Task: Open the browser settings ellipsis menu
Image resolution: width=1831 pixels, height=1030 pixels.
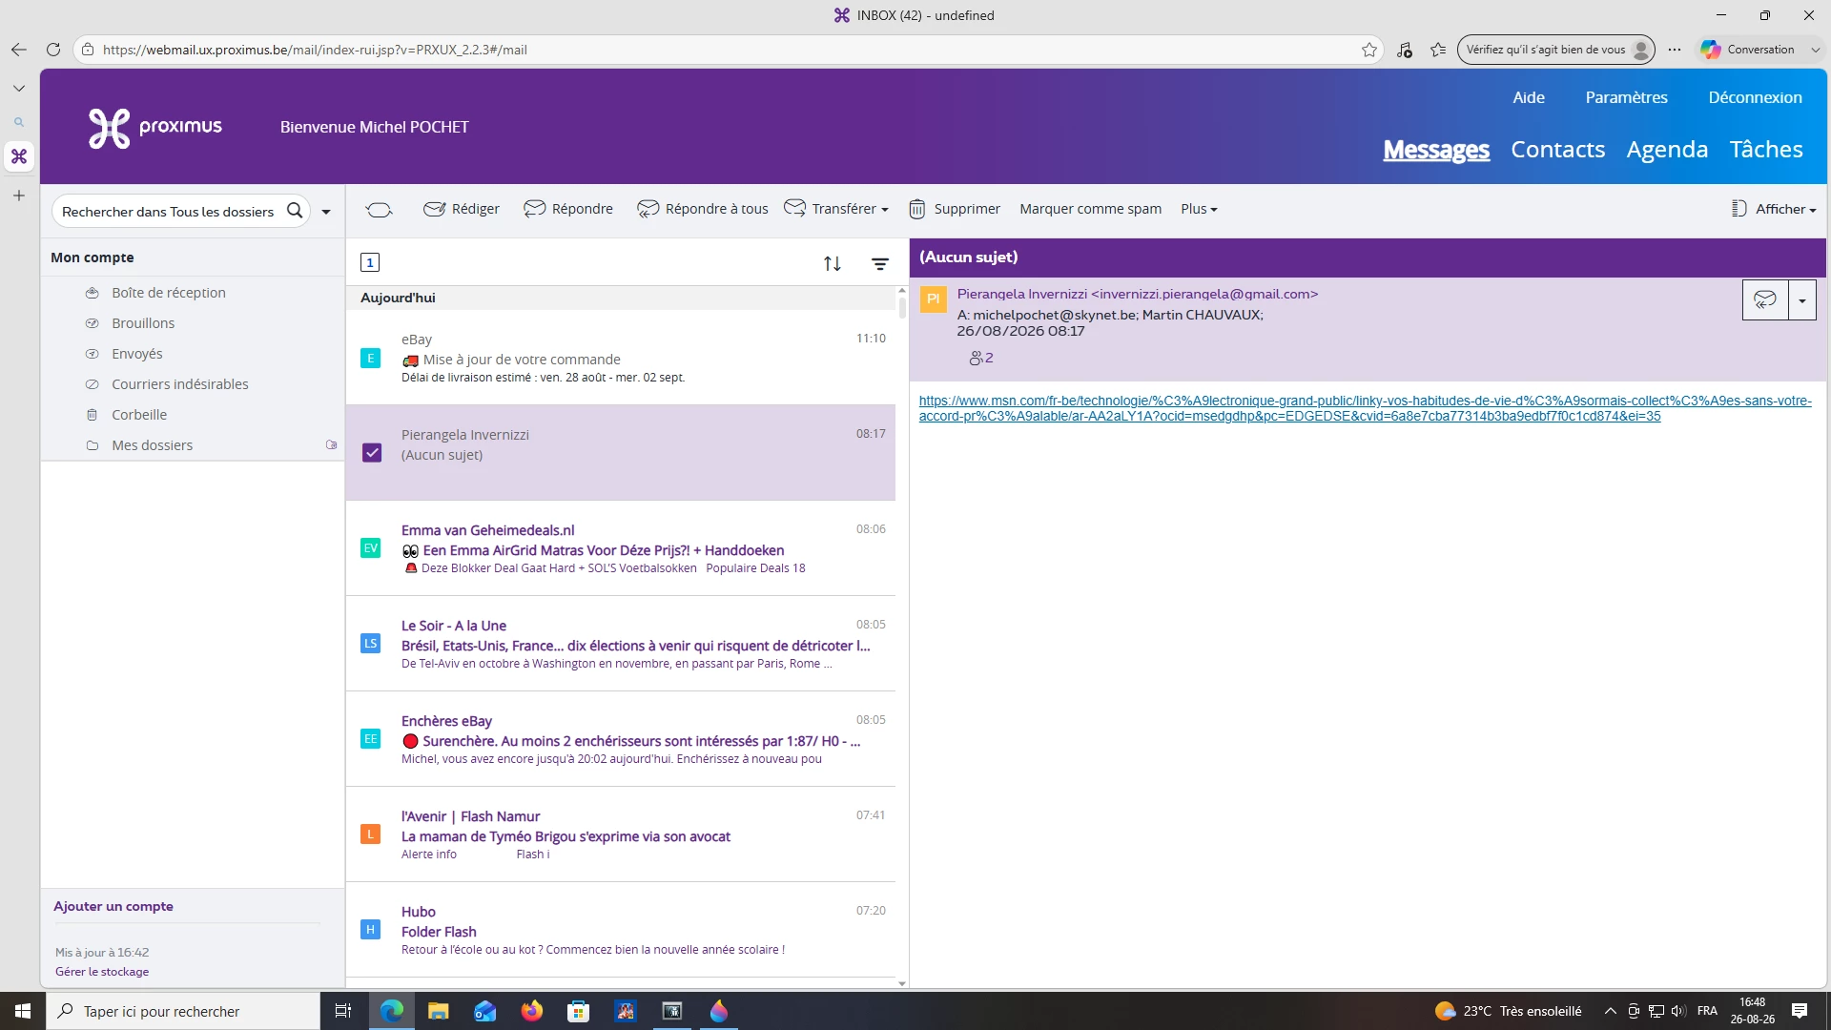Action: pyautogui.click(x=1675, y=50)
